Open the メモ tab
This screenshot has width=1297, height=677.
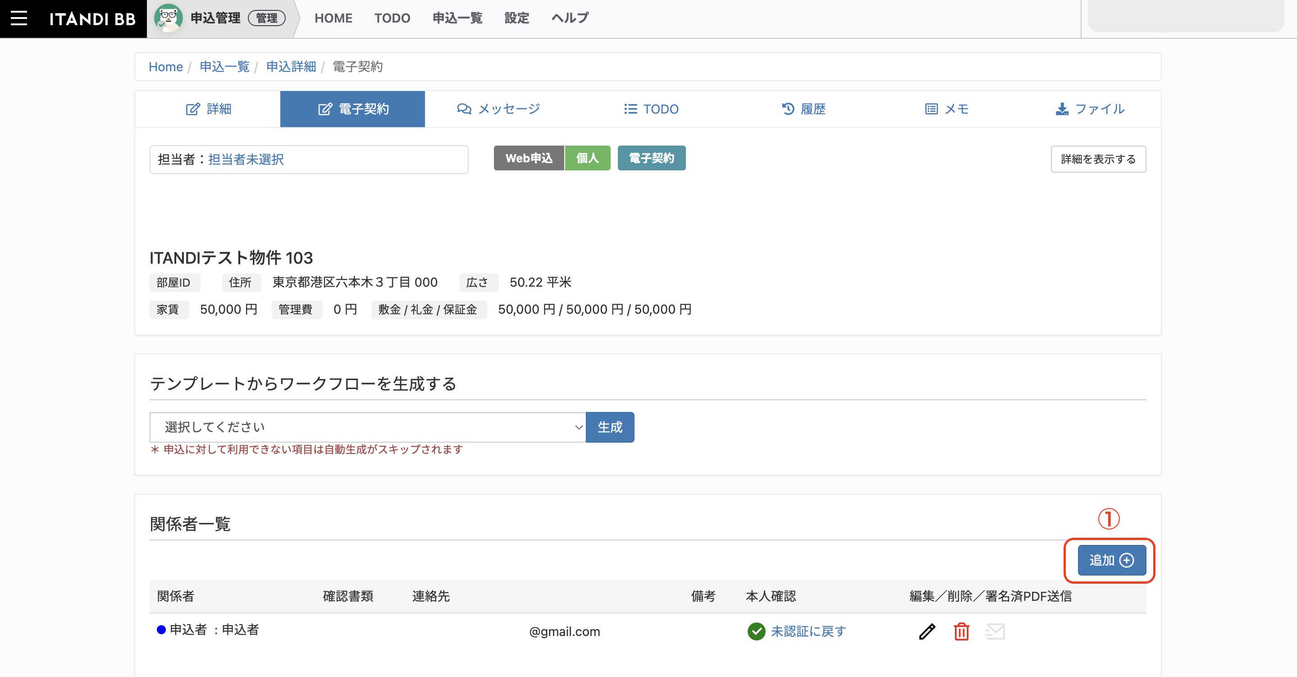(946, 109)
